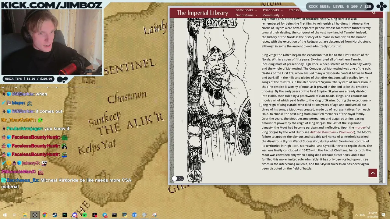Click username Mr_TacoCat951 in chat

(x=19, y=120)
